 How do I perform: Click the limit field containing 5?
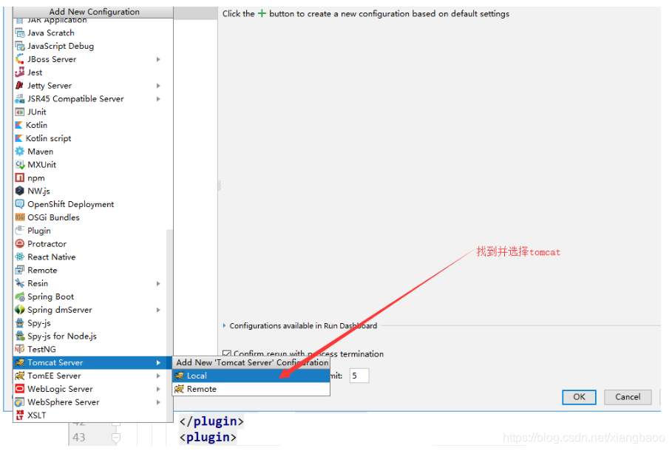(359, 376)
